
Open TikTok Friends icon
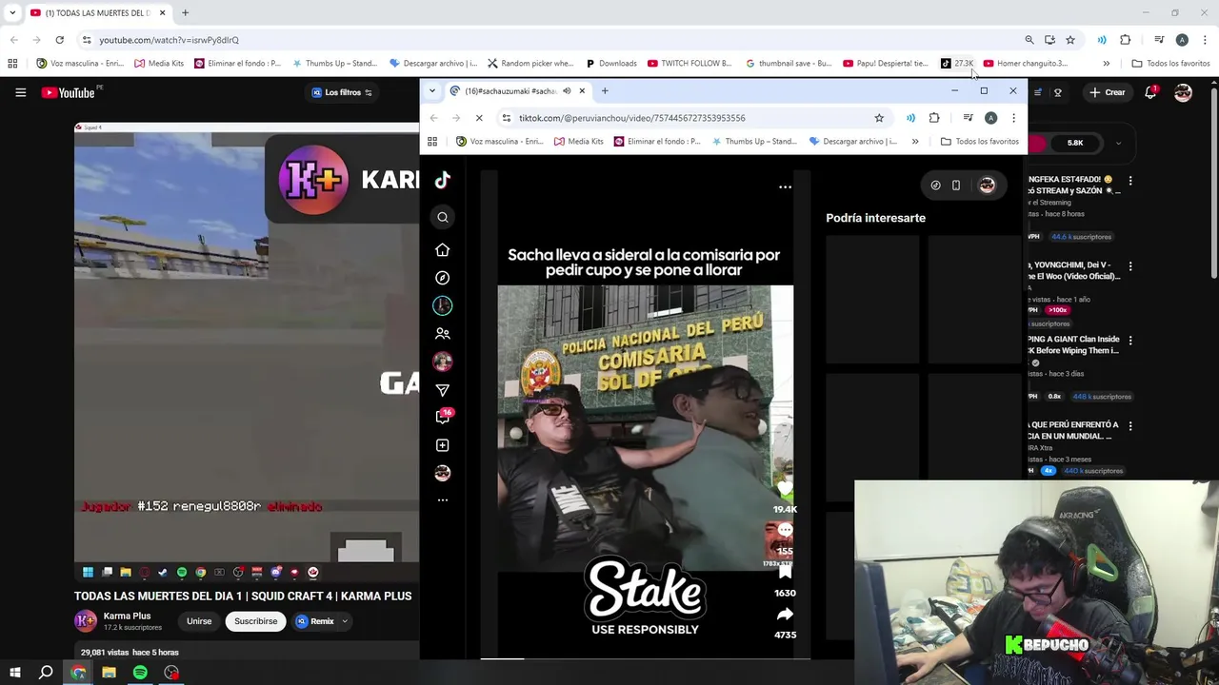click(442, 334)
